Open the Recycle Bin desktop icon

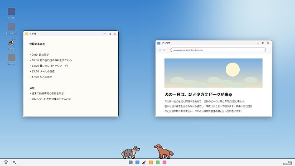(11, 27)
